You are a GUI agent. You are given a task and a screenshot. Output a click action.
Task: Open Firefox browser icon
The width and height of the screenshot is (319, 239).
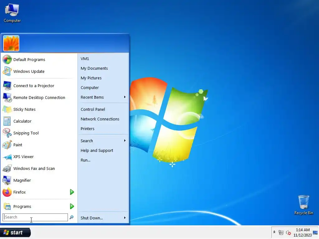(7, 192)
